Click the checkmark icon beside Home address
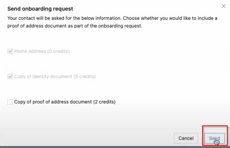The height and width of the screenshot is (148, 230). click(x=10, y=51)
